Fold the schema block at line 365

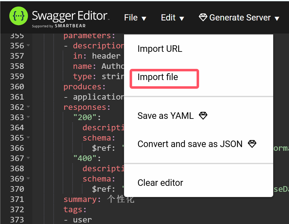pyautogui.click(x=29, y=138)
